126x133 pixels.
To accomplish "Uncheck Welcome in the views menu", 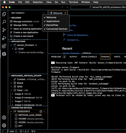I will pyautogui.click(x=56, y=17).
